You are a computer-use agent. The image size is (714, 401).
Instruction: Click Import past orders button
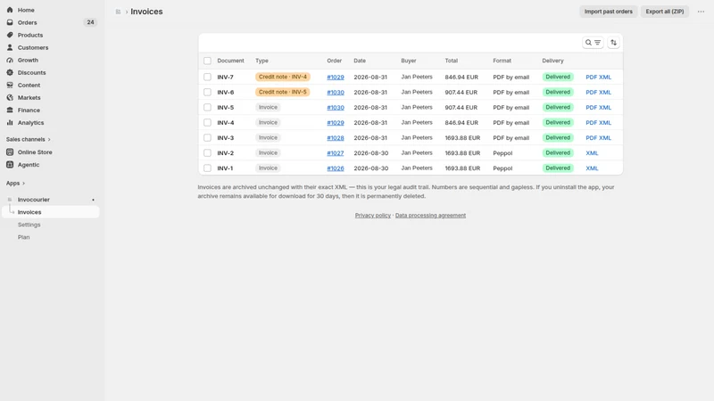coord(609,12)
